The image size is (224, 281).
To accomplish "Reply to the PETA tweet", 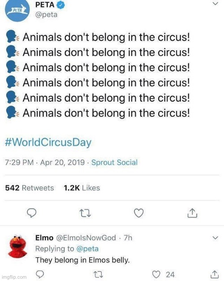I will coord(32,213).
